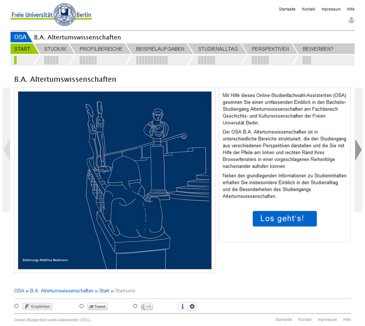Click the Freie Universität Berlin logo
This screenshot has width=365, height=326.
51,15
